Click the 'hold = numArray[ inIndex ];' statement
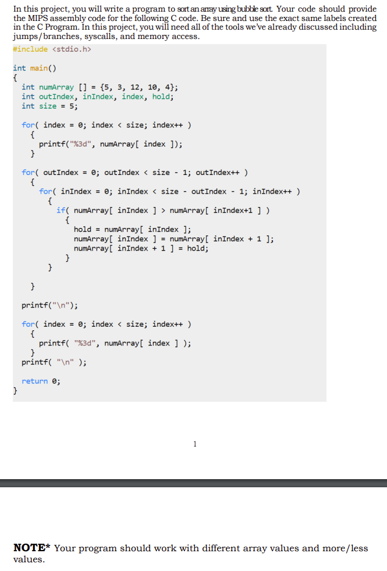This screenshot has height=571, width=387. pyautogui.click(x=132, y=229)
